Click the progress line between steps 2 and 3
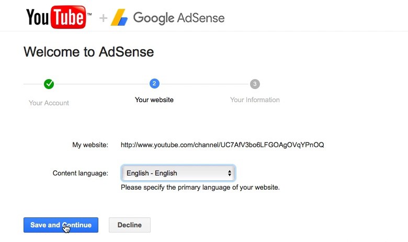The image size is (408, 242). pyautogui.click(x=205, y=84)
